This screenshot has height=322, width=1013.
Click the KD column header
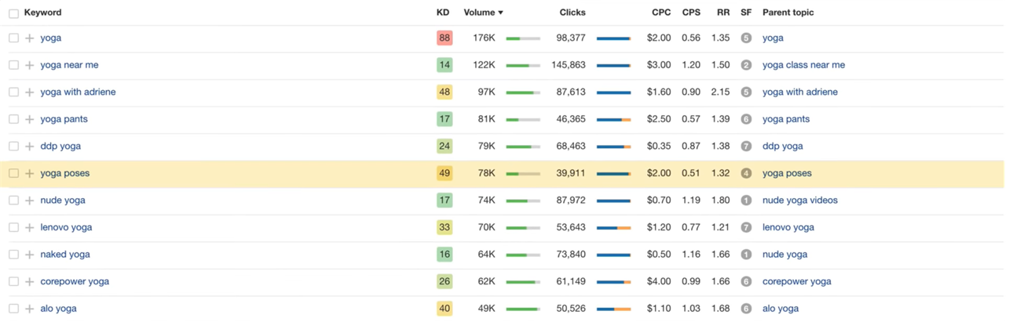point(443,13)
